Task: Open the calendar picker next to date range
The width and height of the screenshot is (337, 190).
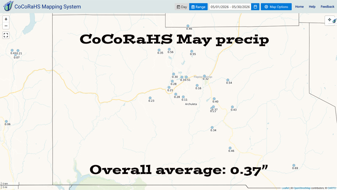Action: coord(255,7)
